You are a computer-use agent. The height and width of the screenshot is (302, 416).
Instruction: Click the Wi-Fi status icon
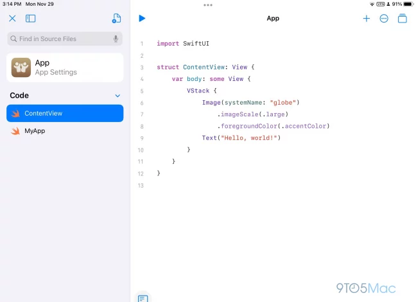(372, 4)
